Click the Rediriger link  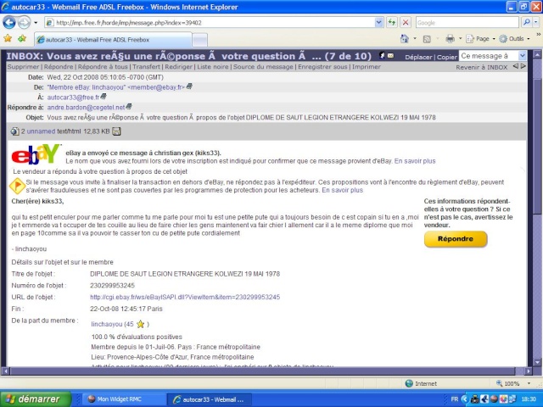[178, 67]
